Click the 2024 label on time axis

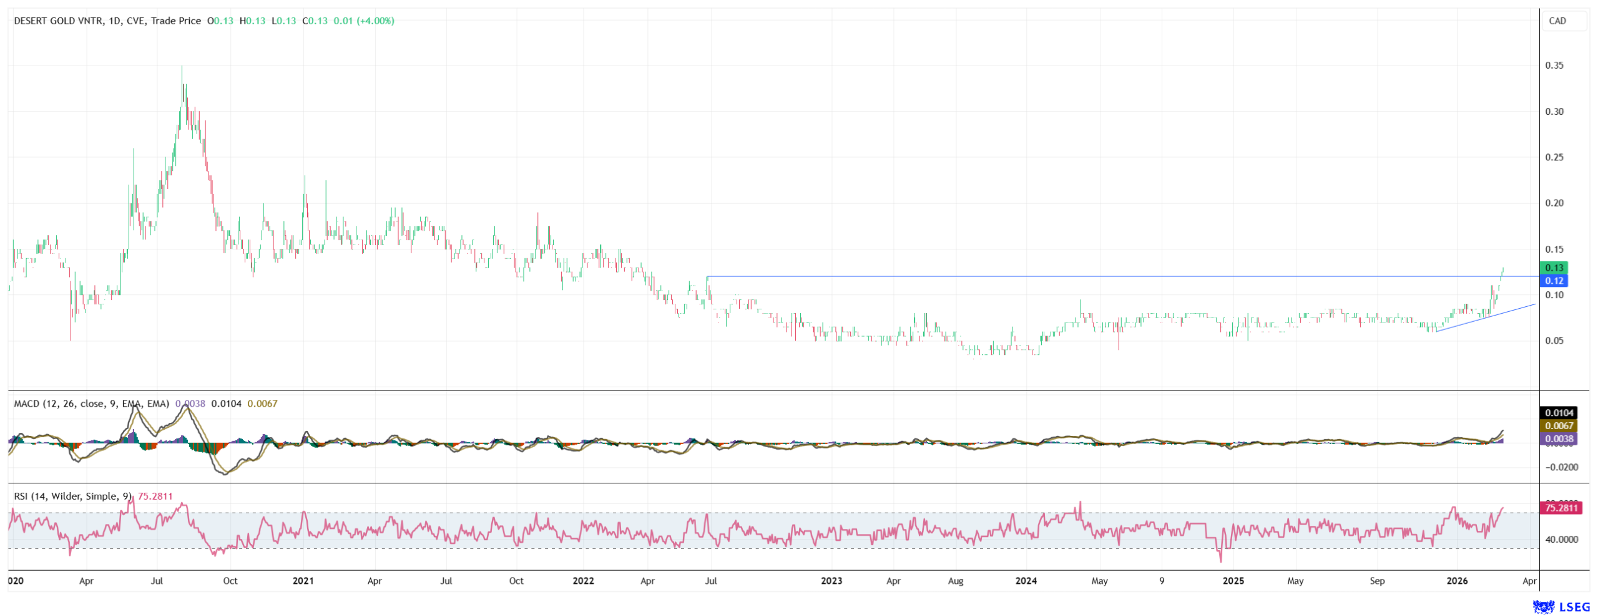coord(1026,581)
